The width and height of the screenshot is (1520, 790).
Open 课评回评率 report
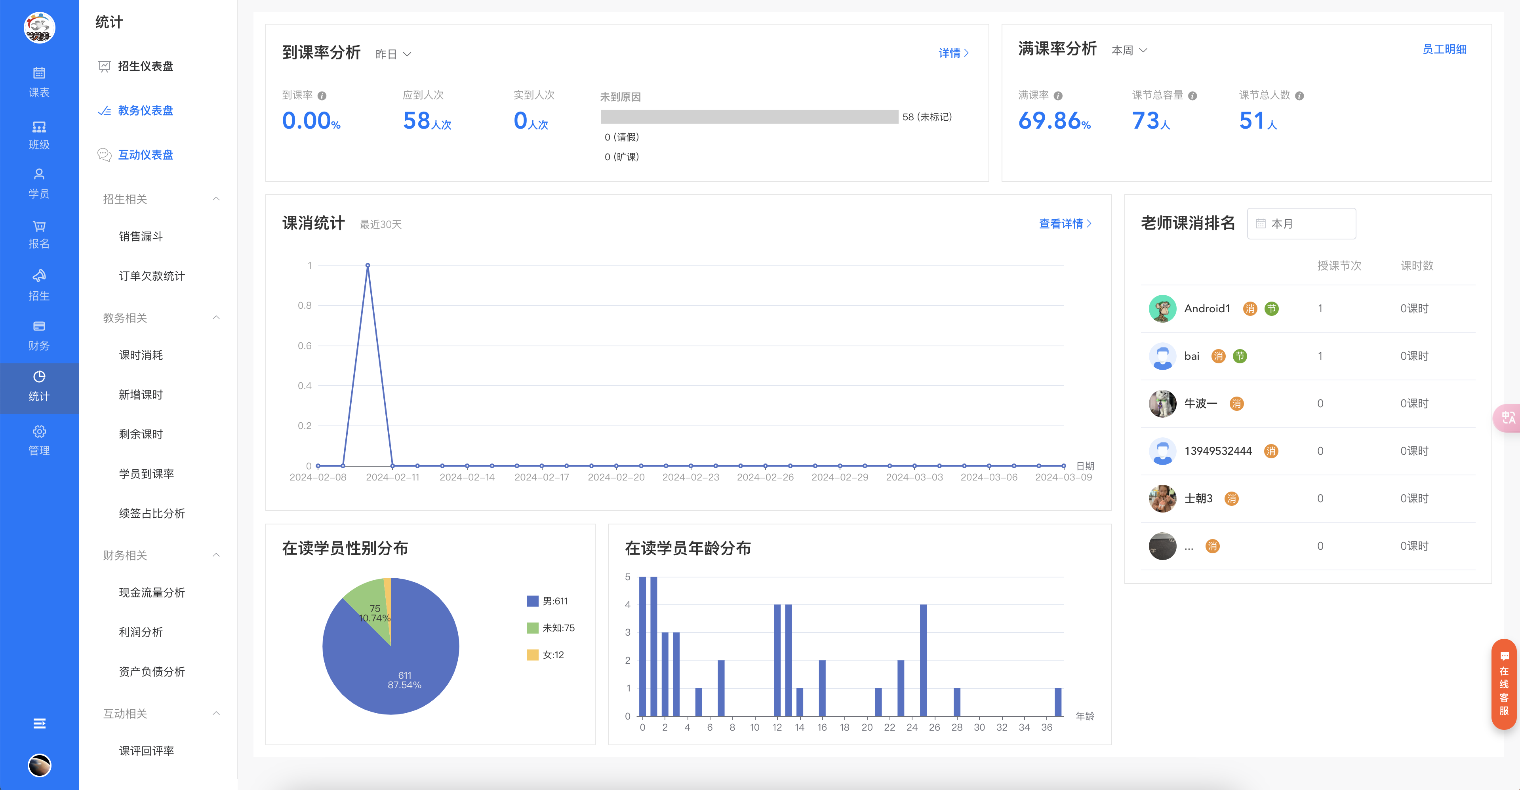[x=146, y=750]
